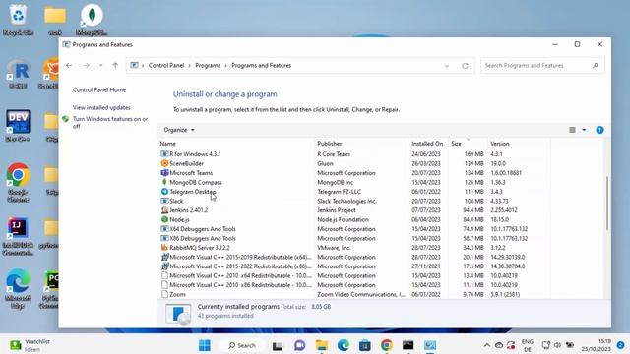Go up one level with the Up arrow
Screen dimensions: 630x354
115,66
